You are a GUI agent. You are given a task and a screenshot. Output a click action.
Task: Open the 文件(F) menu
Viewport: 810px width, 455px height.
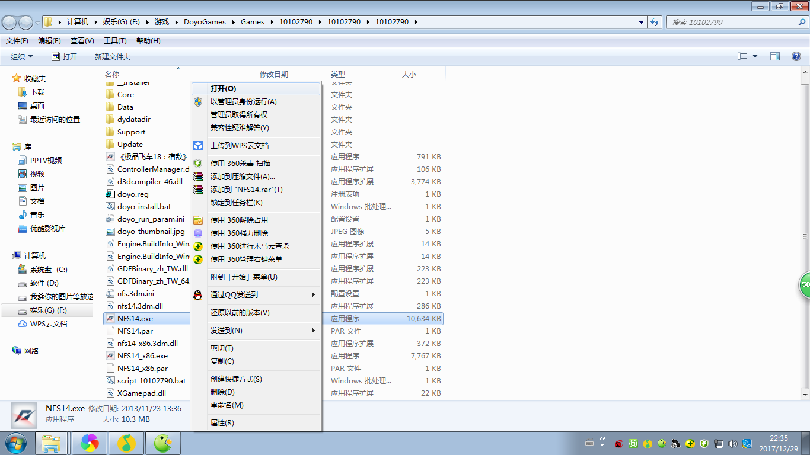tap(17, 41)
